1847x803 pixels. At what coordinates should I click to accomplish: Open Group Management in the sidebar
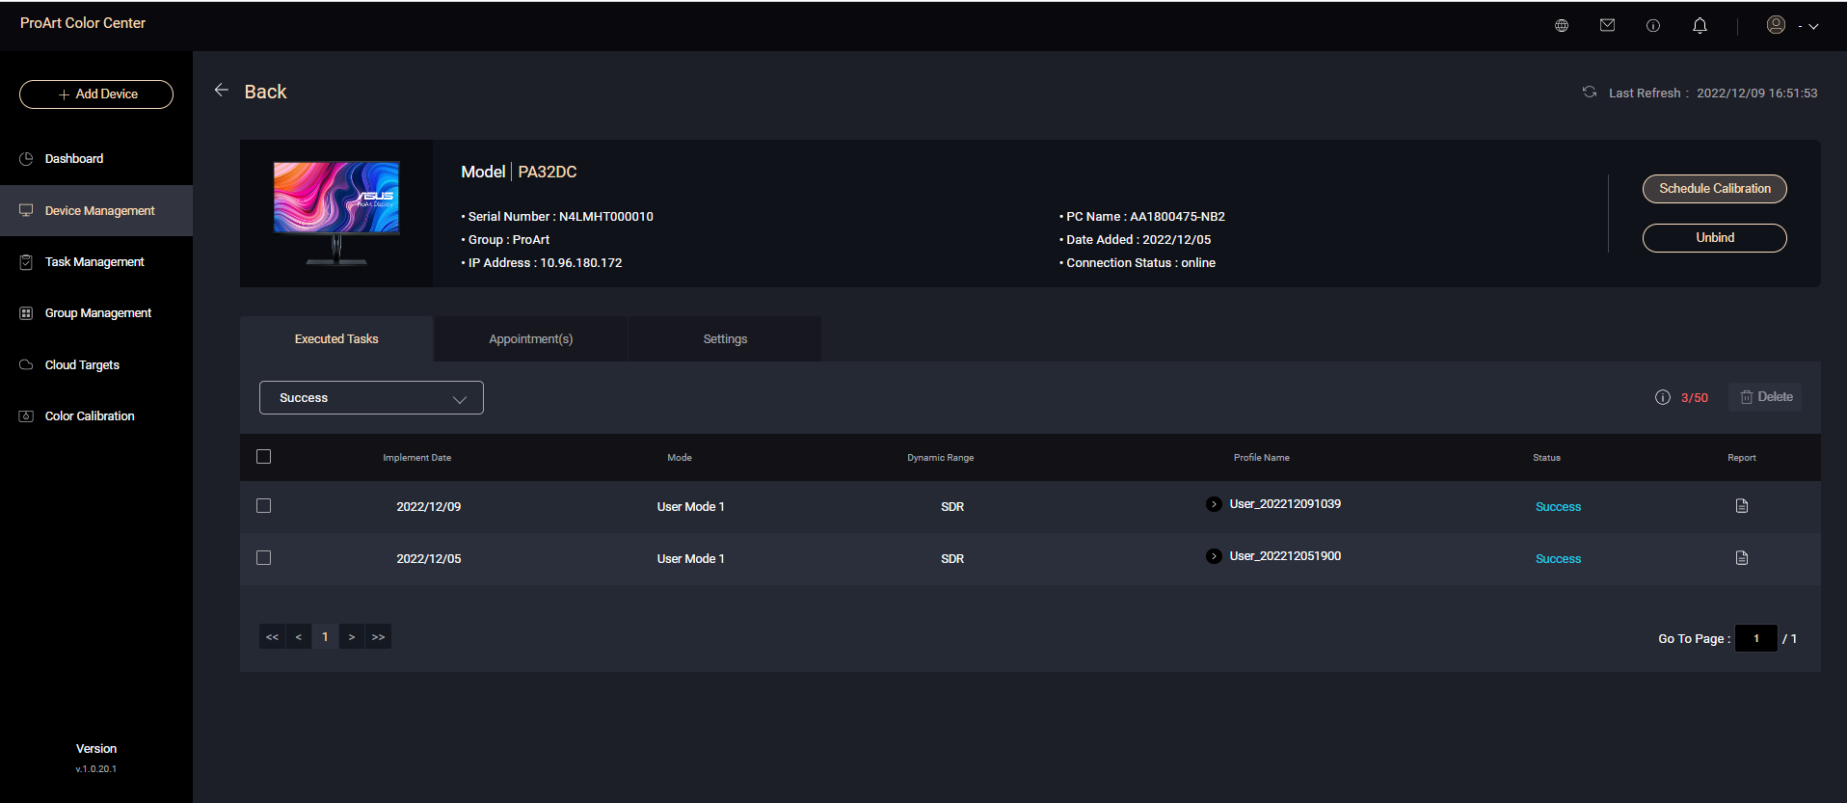[x=96, y=313]
